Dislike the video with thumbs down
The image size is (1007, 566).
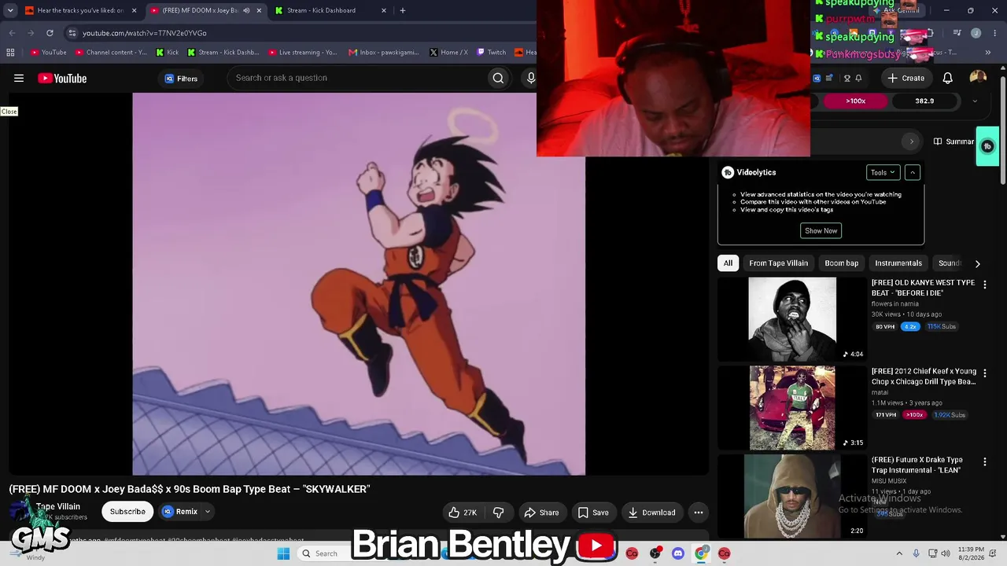click(x=498, y=513)
